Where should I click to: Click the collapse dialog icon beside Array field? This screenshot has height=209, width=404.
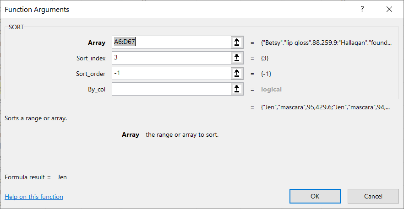tap(237, 43)
